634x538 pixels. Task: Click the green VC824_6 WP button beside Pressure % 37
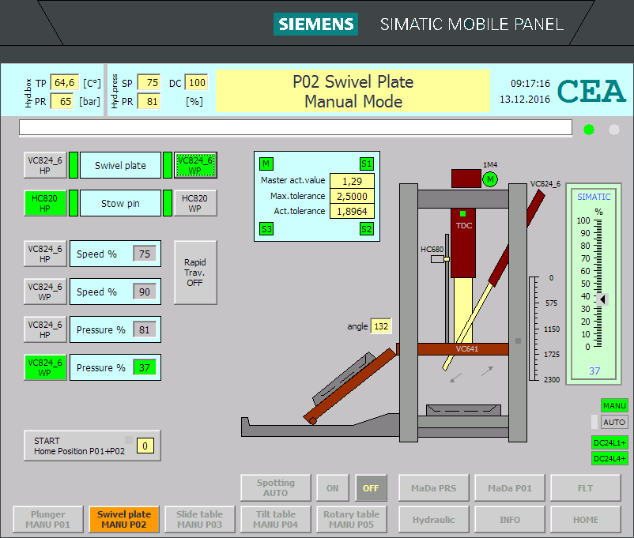[x=45, y=367]
